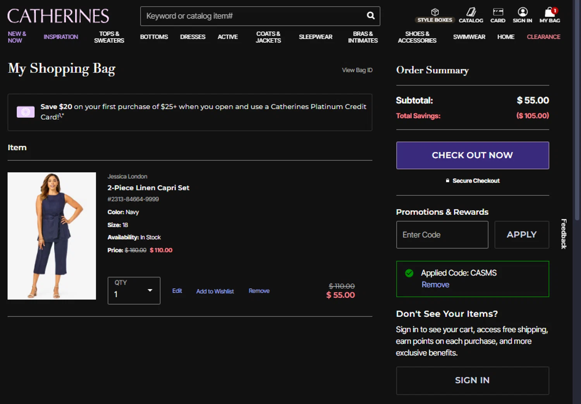This screenshot has width=581, height=404.
Task: Remove the Capri Set item from bag
Action: coord(259,291)
